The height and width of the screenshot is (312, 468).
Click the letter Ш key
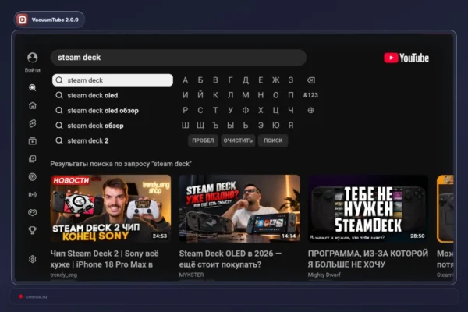186,125
